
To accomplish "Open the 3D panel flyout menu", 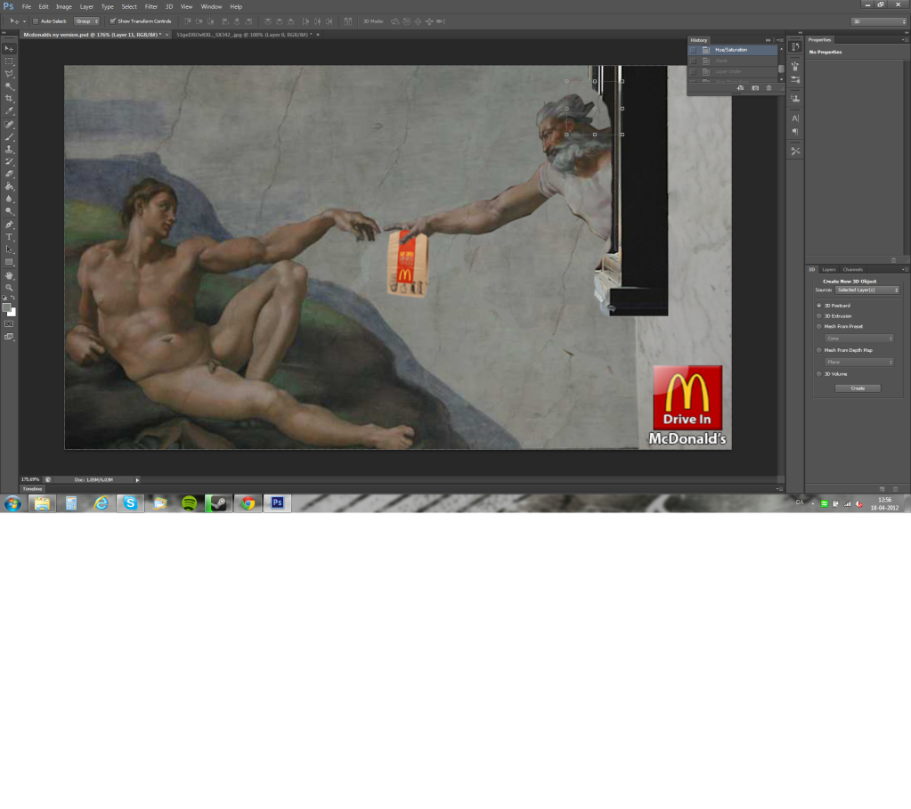I will [x=904, y=270].
